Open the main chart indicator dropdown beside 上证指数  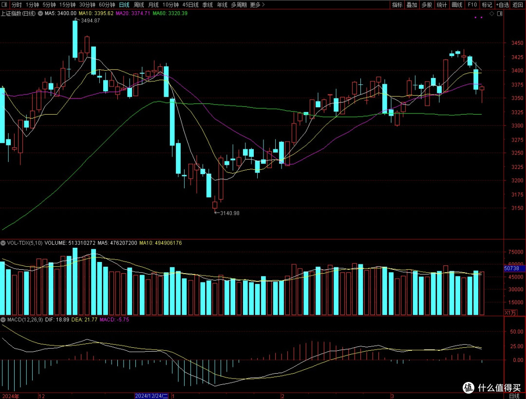coord(40,14)
